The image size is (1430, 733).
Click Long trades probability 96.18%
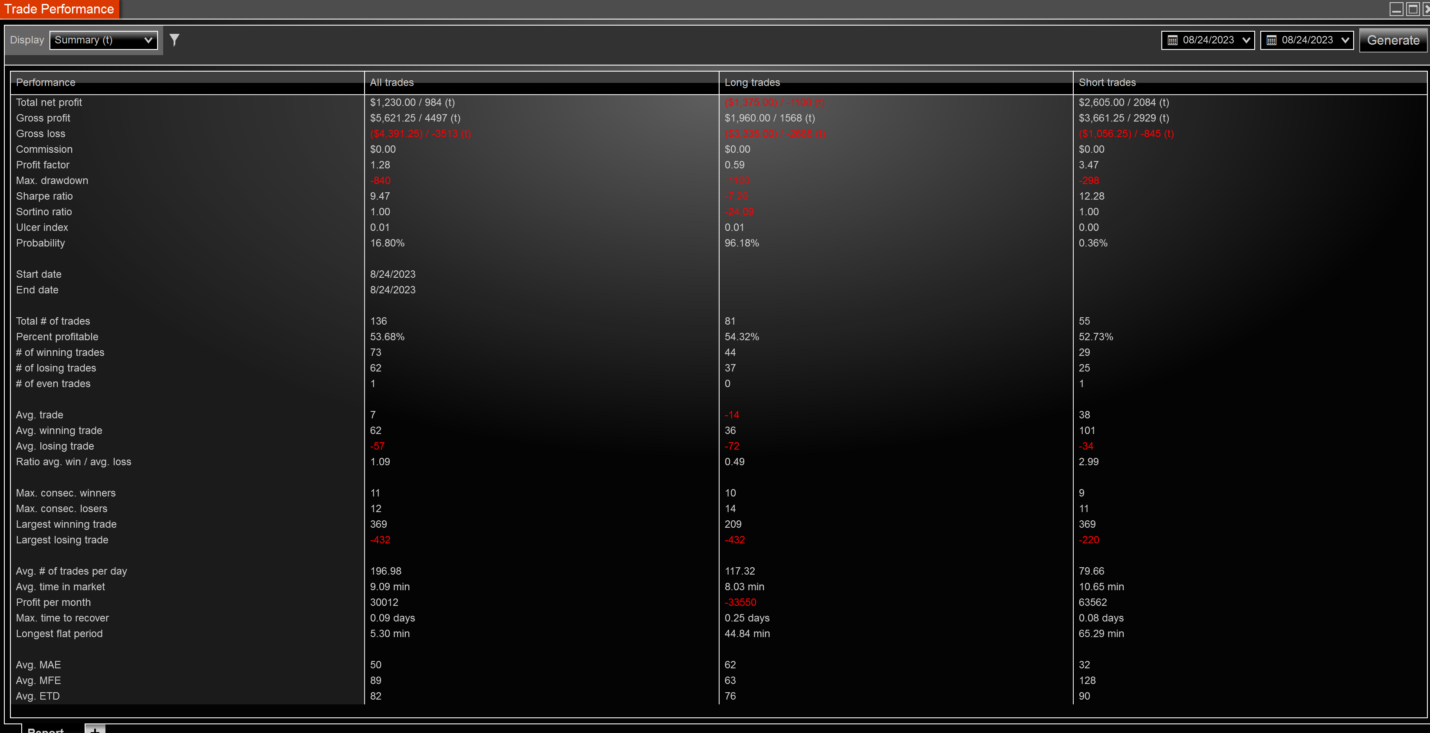tap(742, 243)
